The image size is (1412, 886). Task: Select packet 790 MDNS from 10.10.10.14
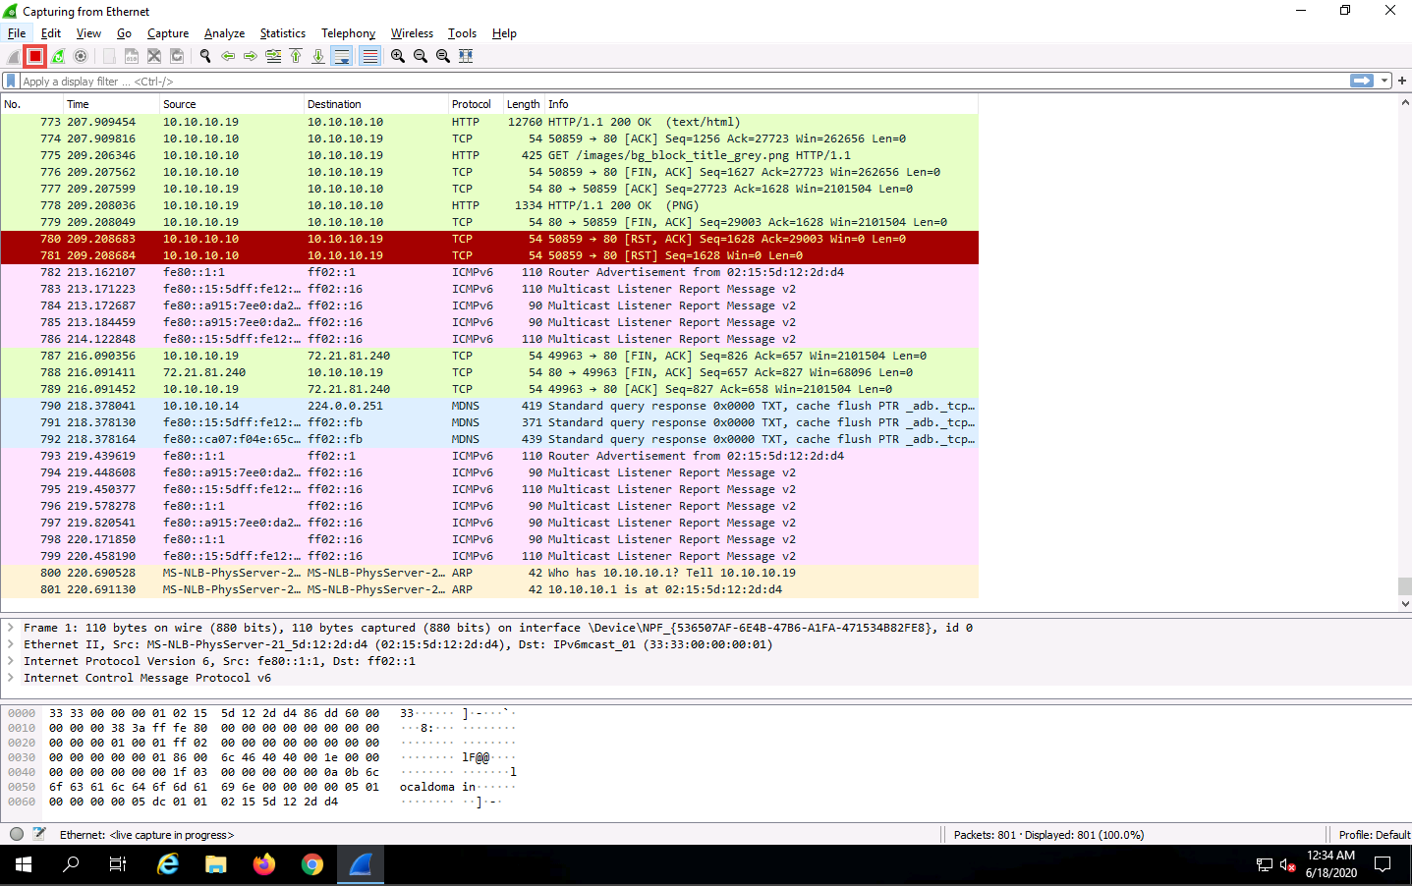[489, 406]
